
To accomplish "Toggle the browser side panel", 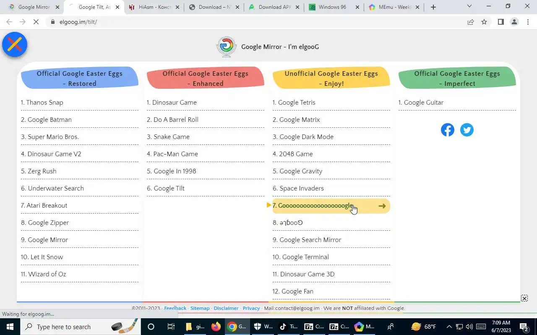I will [x=501, y=22].
